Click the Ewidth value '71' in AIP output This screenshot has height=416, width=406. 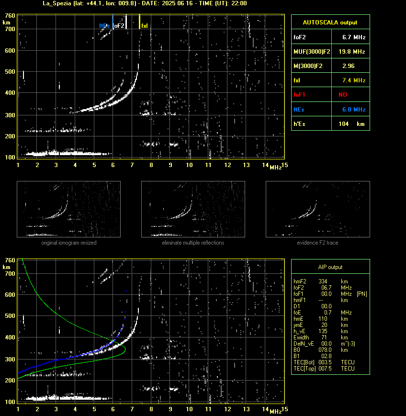click(324, 337)
